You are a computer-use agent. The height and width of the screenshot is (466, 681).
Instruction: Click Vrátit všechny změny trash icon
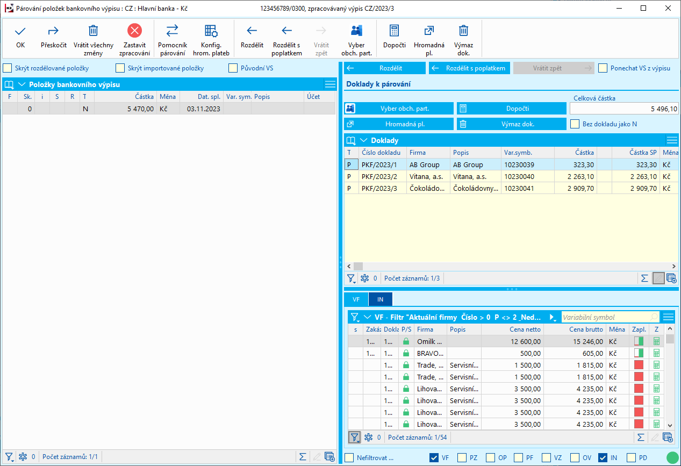[93, 31]
